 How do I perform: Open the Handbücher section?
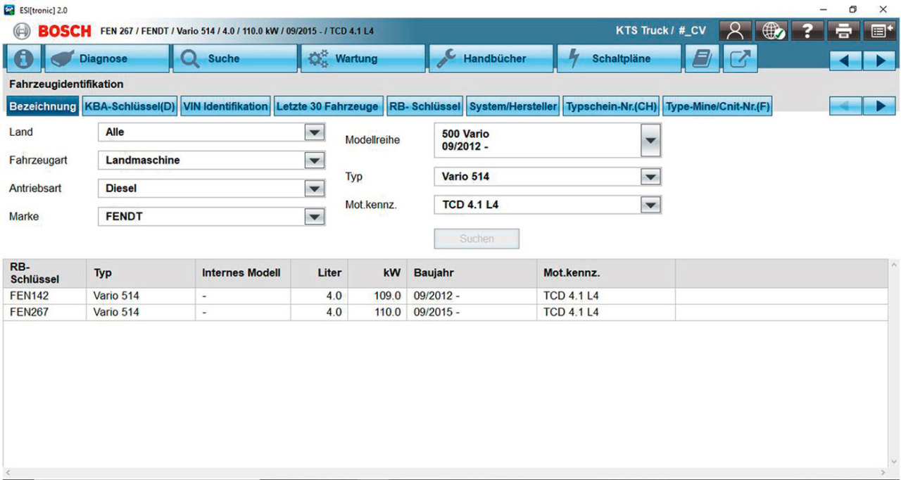(x=491, y=59)
